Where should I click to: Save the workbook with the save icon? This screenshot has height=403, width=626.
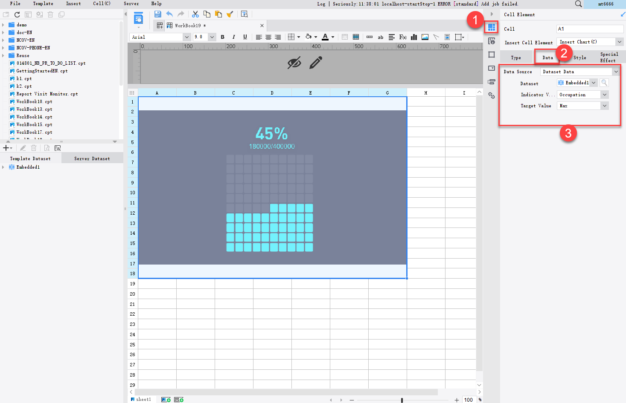157,14
